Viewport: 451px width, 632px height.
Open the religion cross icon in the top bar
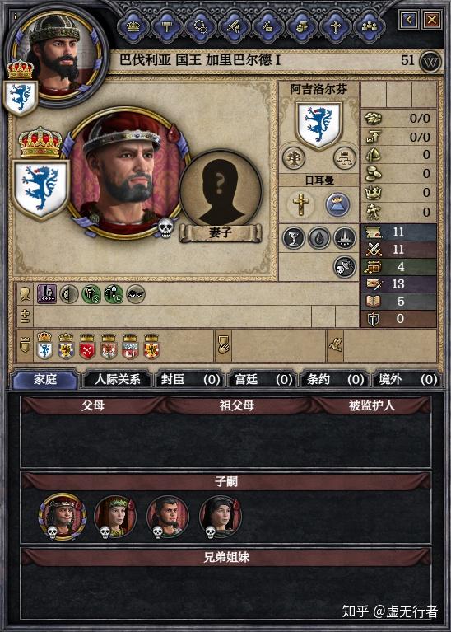[x=335, y=27]
